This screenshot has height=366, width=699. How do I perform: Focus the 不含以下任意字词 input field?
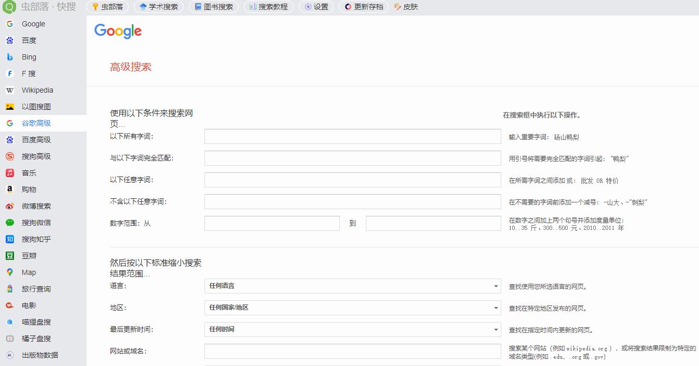[x=353, y=202]
